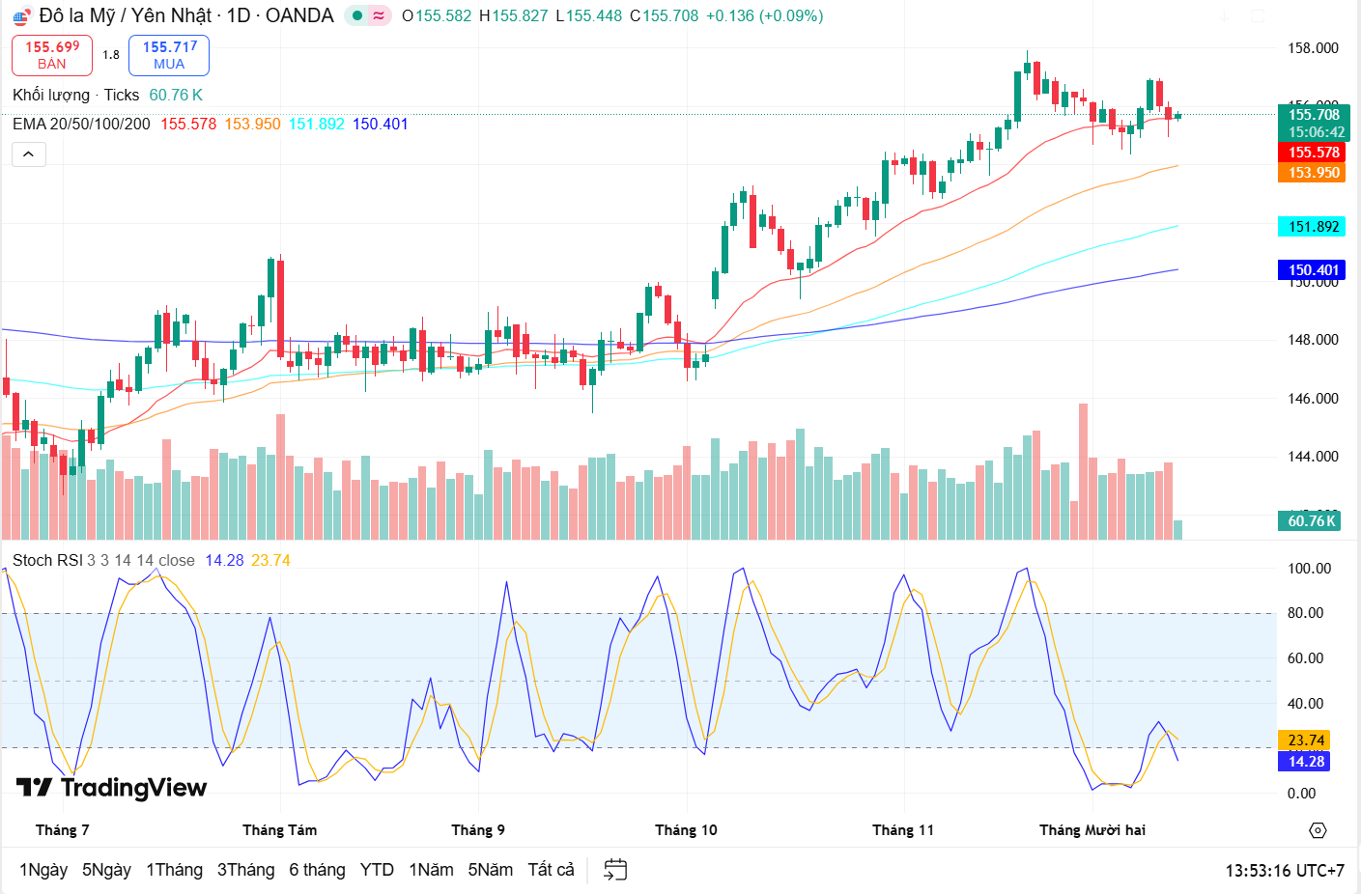This screenshot has height=894, width=1361.
Task: Select the 5Năm range option
Action: coord(490,869)
